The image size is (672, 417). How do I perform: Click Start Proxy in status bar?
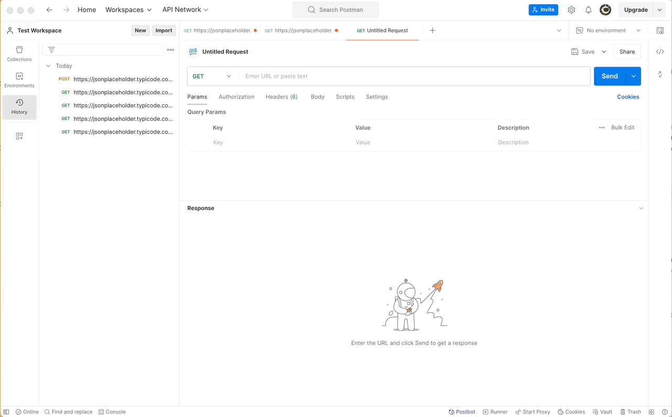[x=533, y=412]
